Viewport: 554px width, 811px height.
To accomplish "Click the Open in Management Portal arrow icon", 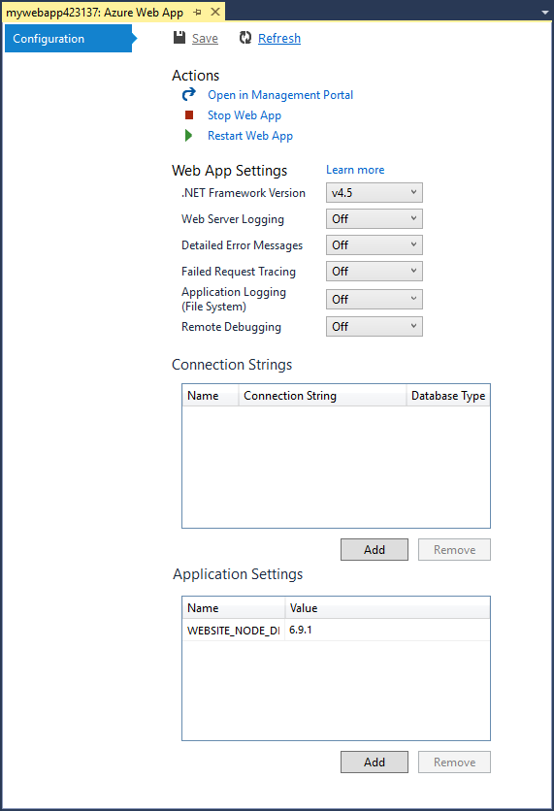I will 189,94.
